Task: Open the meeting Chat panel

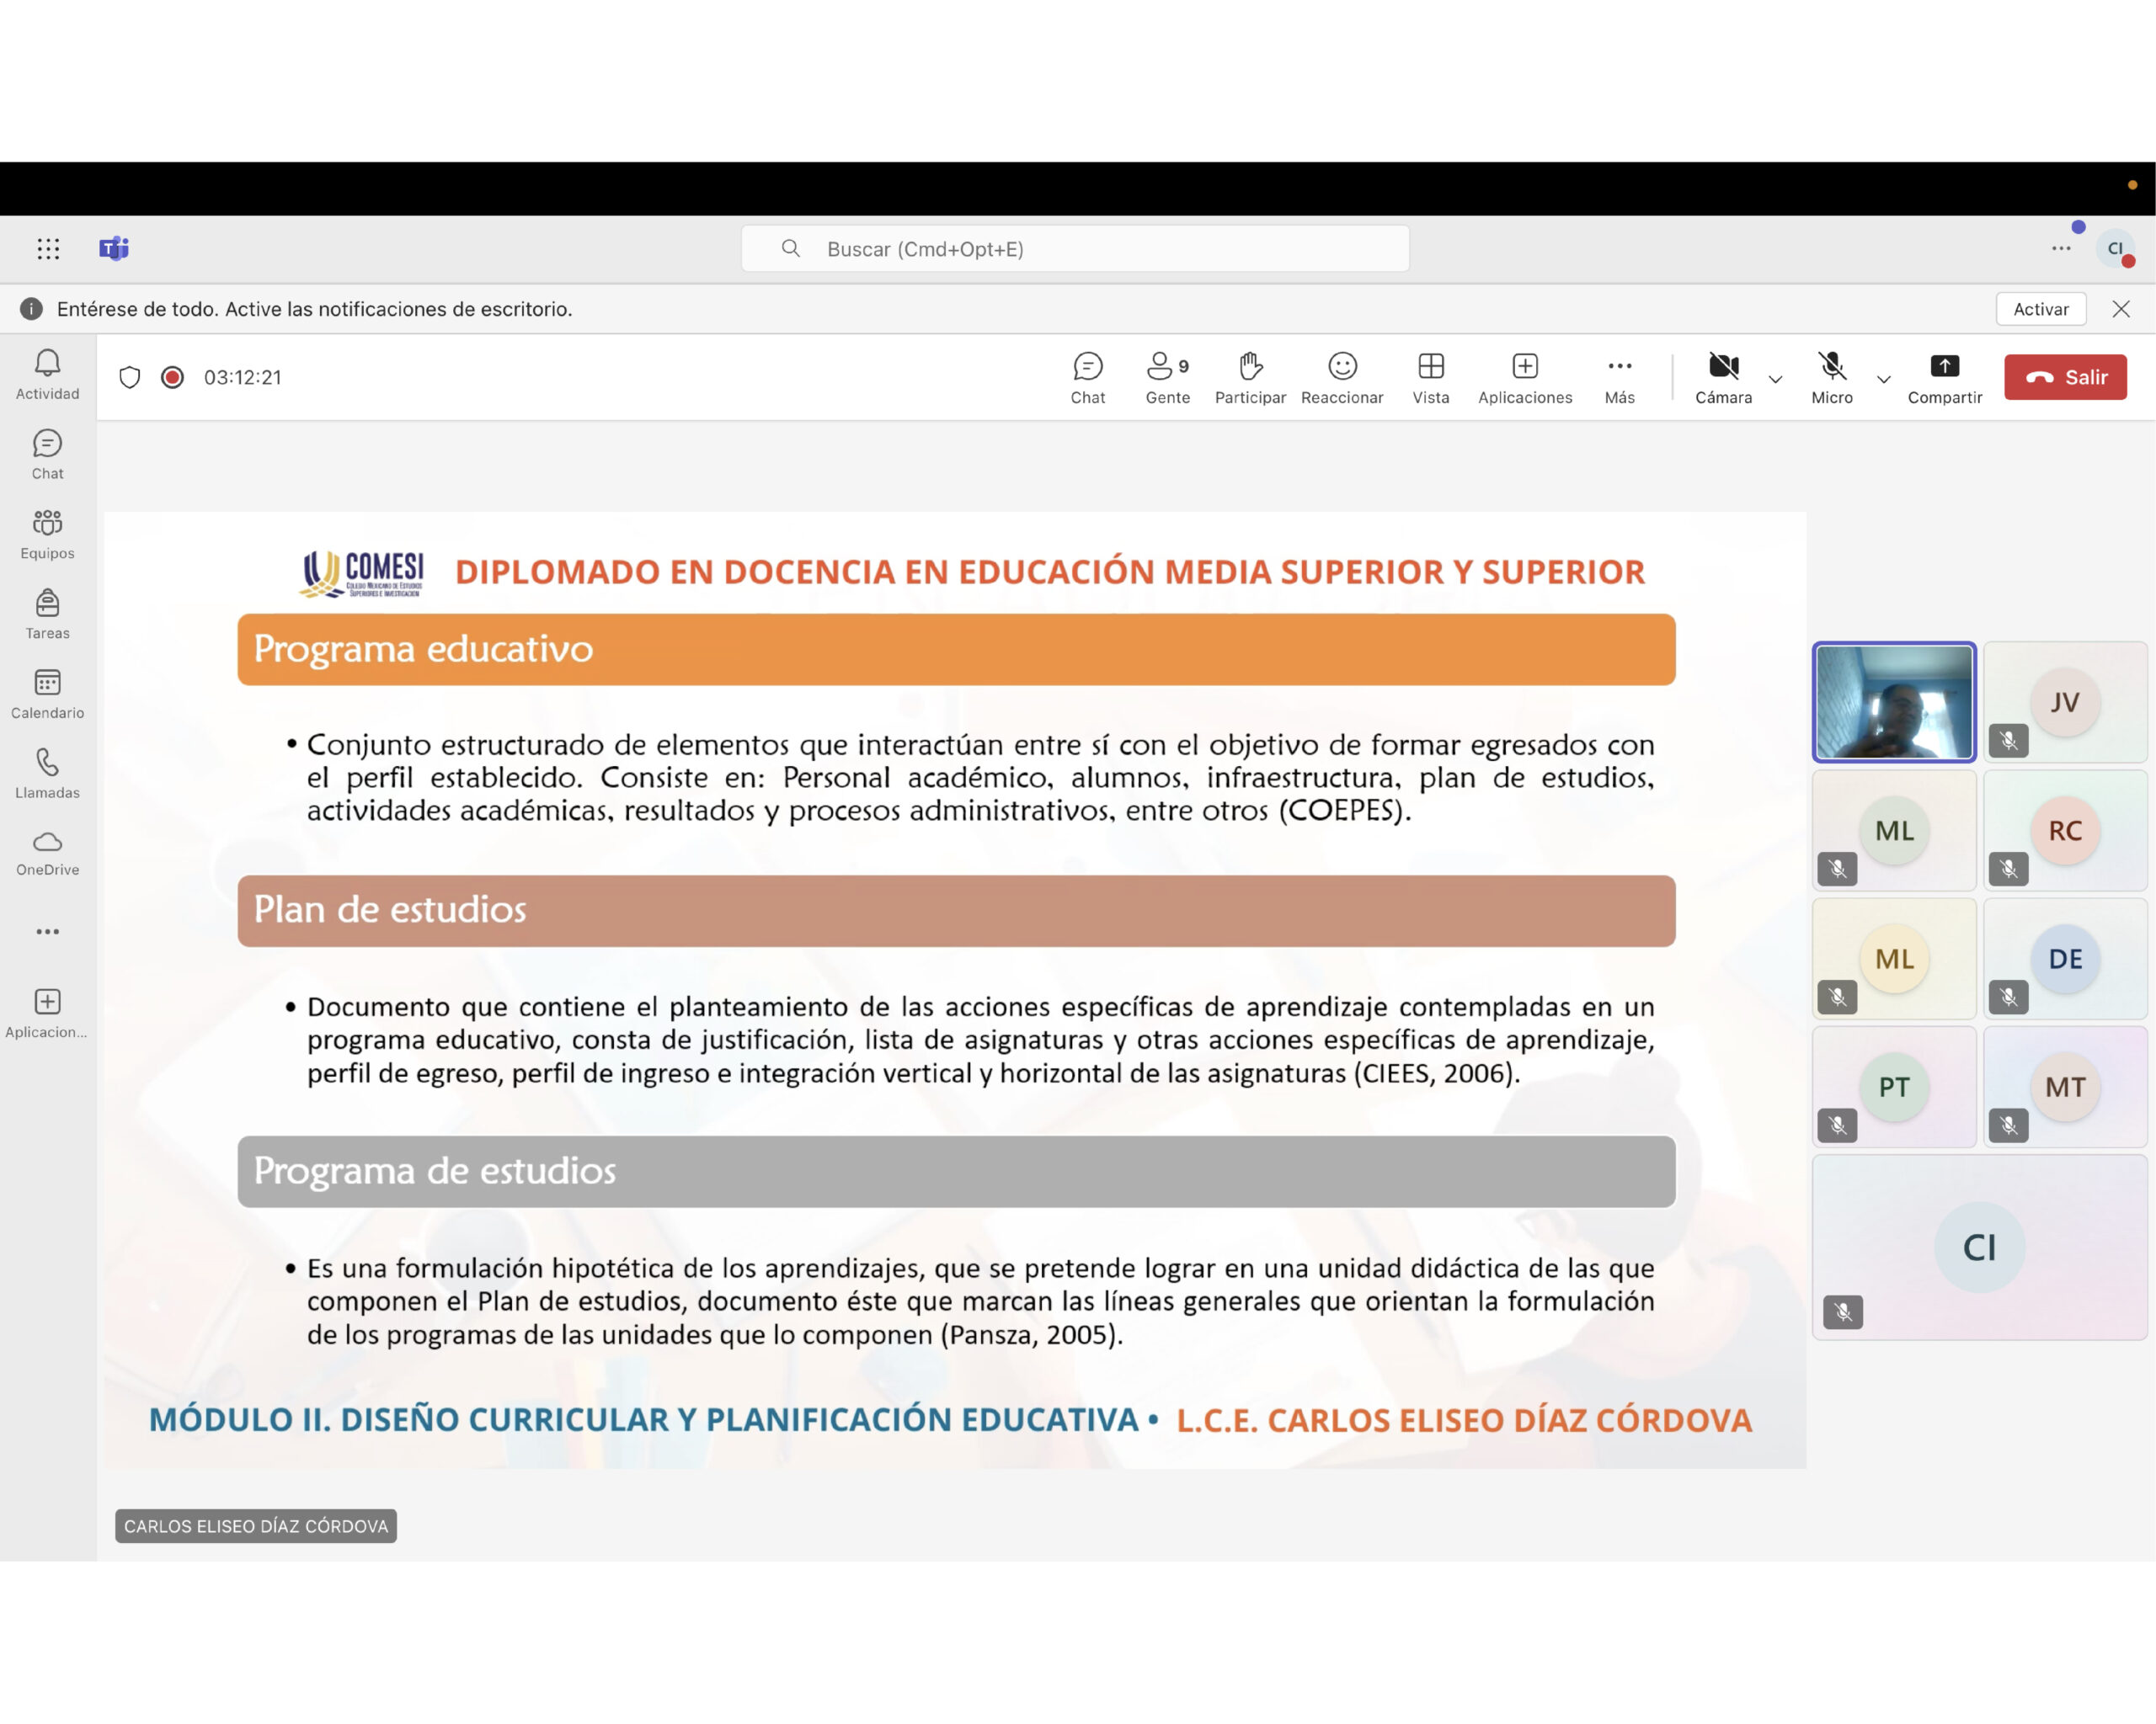Action: point(1088,378)
